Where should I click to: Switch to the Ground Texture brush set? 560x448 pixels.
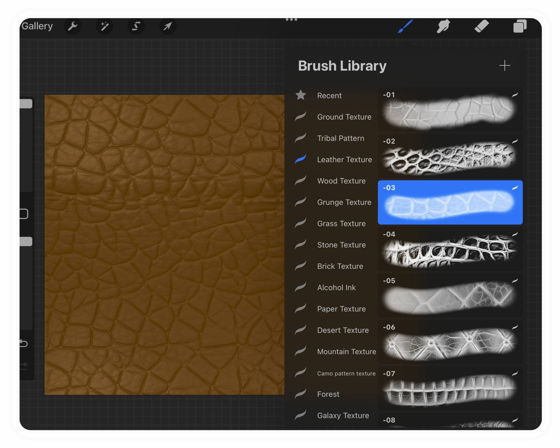[x=344, y=117]
